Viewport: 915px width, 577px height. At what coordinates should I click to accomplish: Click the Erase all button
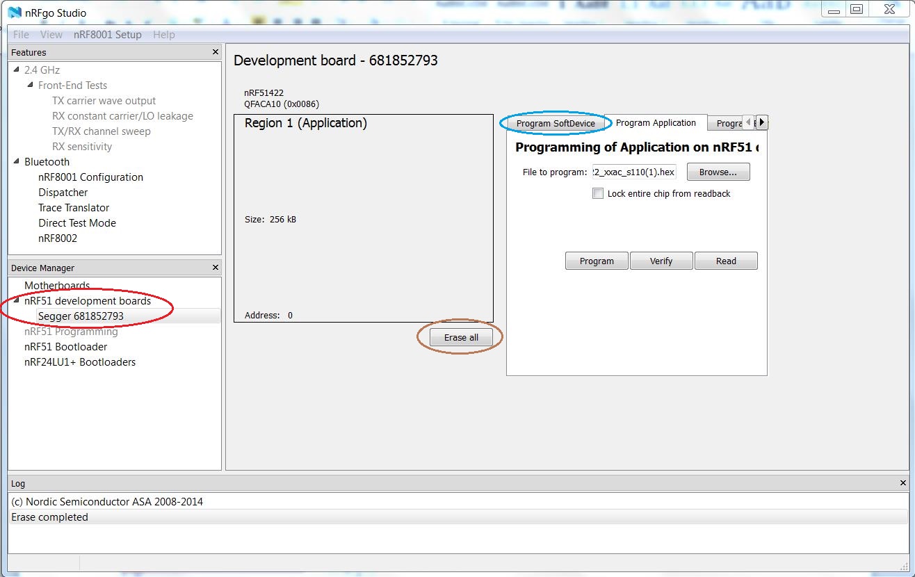(x=461, y=337)
